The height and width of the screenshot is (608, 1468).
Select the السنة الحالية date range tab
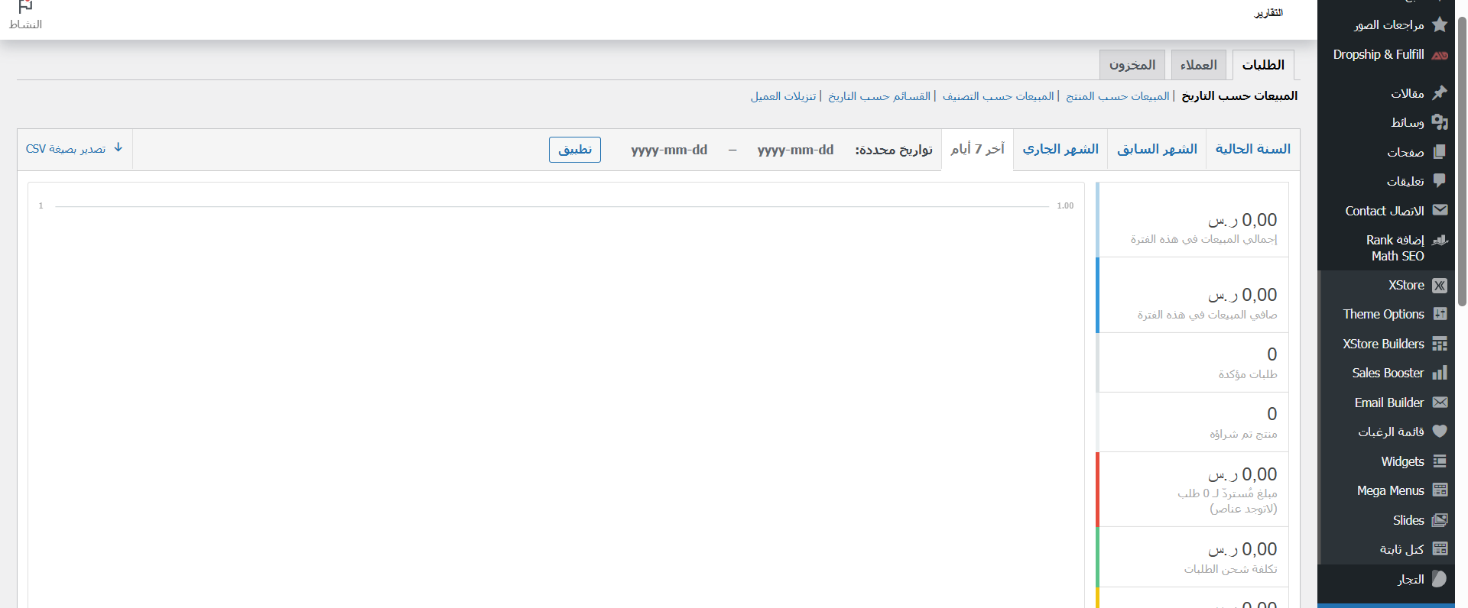(x=1253, y=150)
